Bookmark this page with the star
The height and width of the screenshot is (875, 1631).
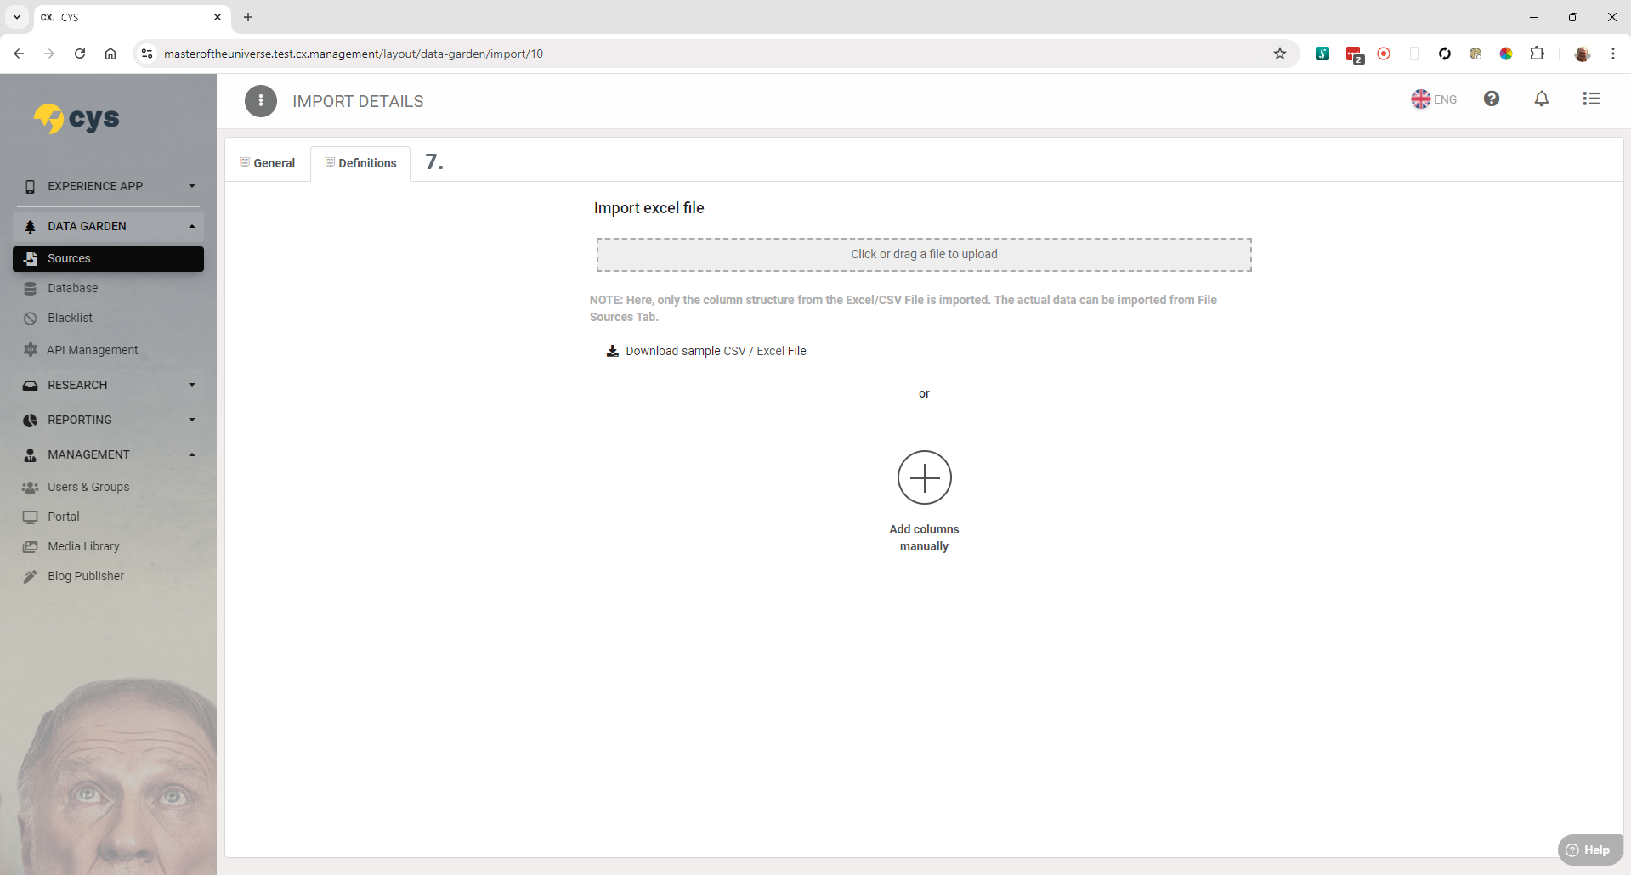(1280, 54)
